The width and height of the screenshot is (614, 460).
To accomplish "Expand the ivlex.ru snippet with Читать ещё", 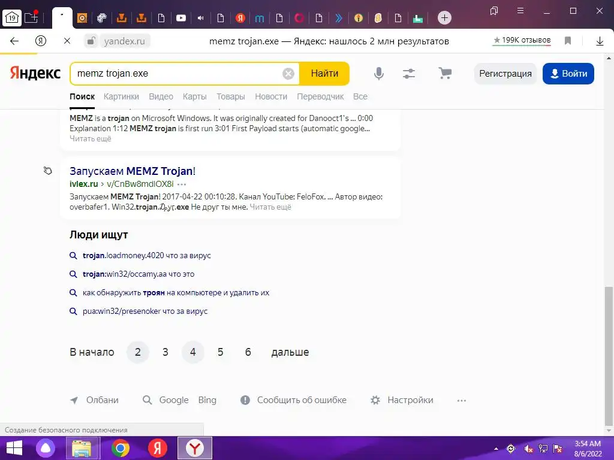I will [x=270, y=207].
